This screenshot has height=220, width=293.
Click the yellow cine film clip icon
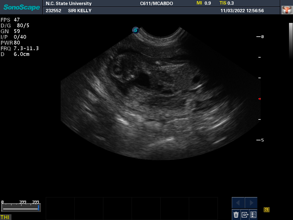pos(266,210)
